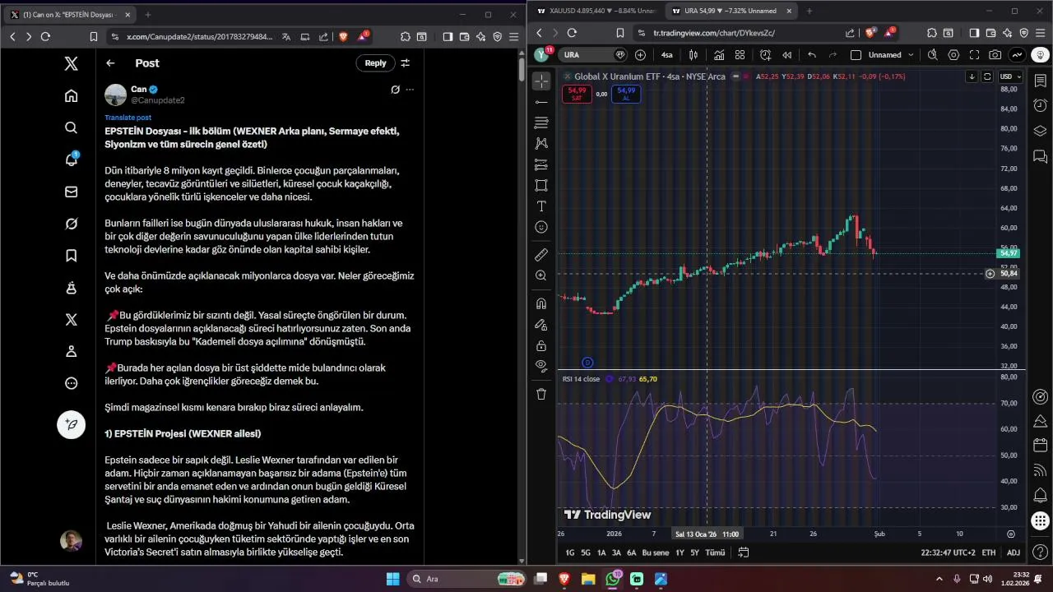Toggle ADJ adjusted data
Image resolution: width=1053 pixels, height=592 pixels.
point(1014,553)
